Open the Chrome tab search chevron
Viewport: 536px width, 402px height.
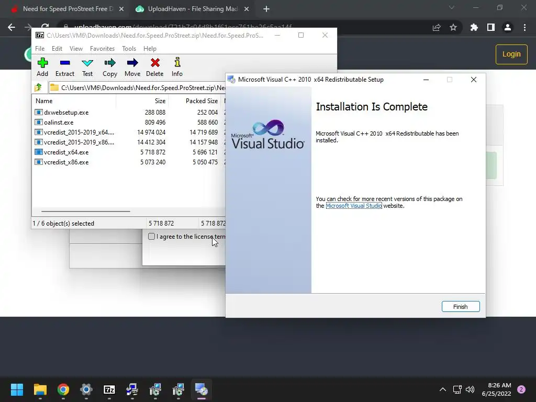[452, 7]
